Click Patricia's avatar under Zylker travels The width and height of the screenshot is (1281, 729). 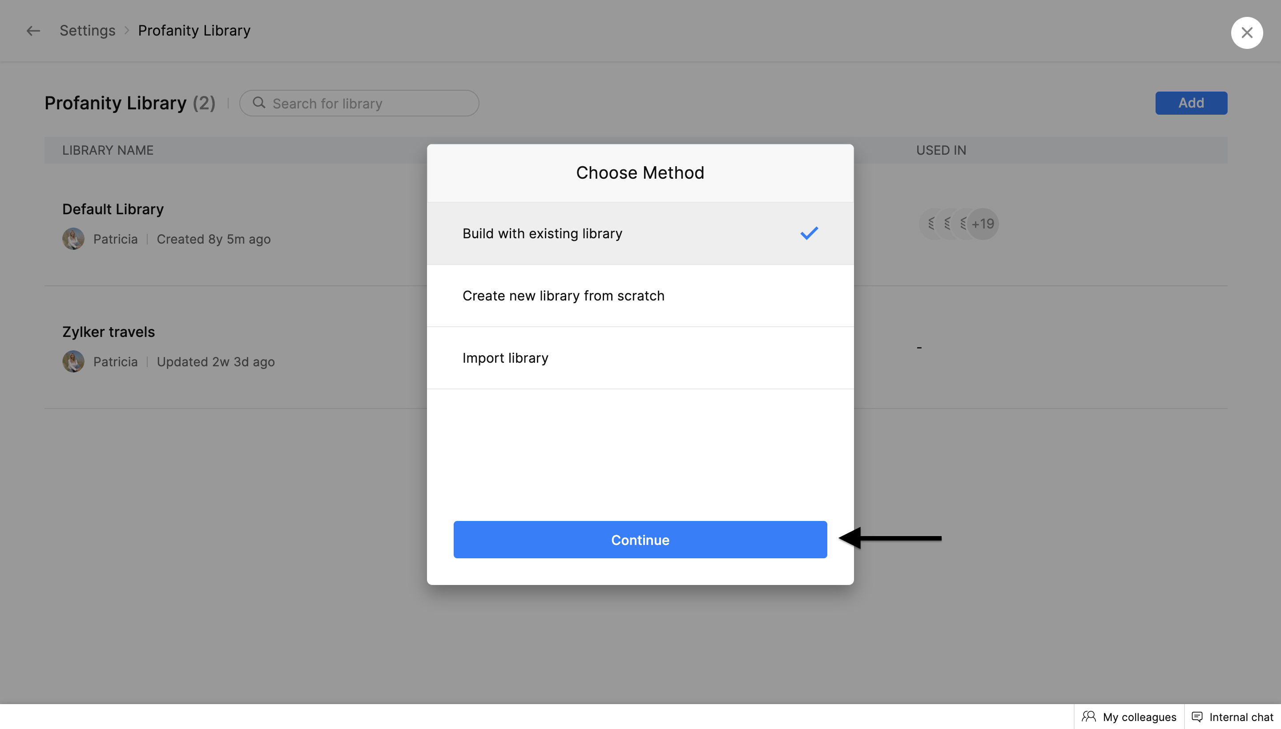coord(73,361)
